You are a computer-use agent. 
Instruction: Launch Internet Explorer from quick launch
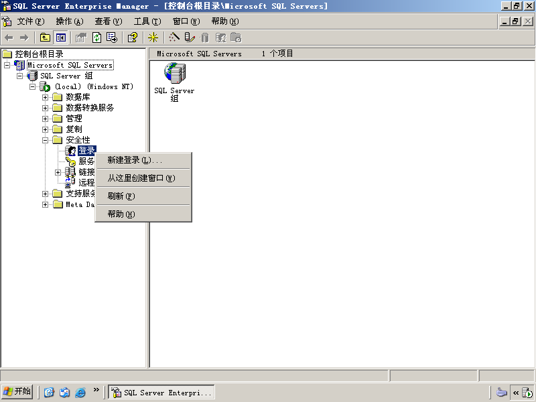(80, 392)
